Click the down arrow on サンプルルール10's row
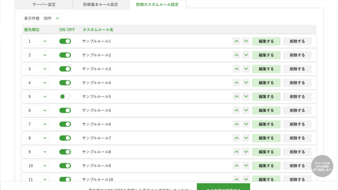Screen dimensions: 338x190 [246, 179]
